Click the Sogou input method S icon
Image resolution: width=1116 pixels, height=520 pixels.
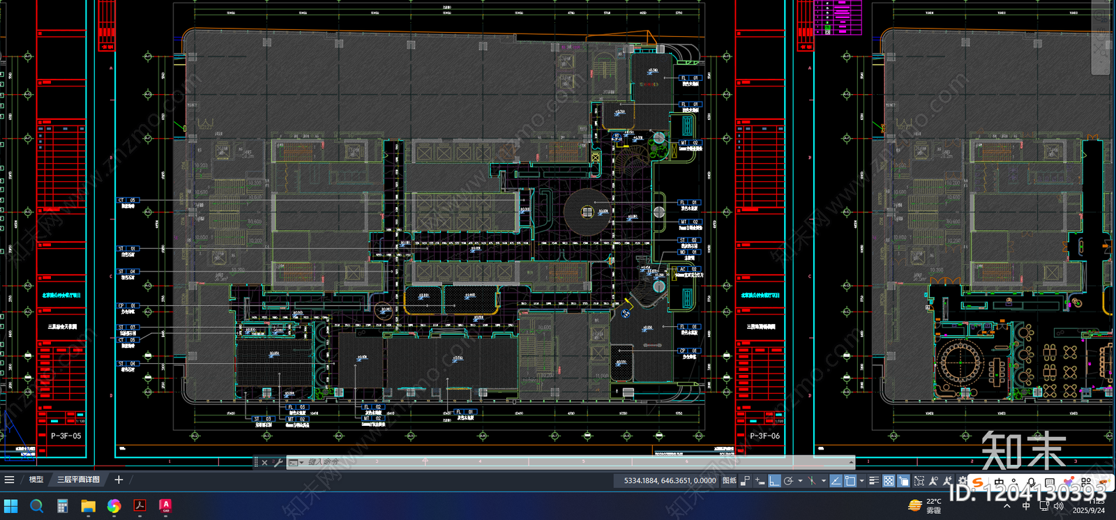point(978,482)
